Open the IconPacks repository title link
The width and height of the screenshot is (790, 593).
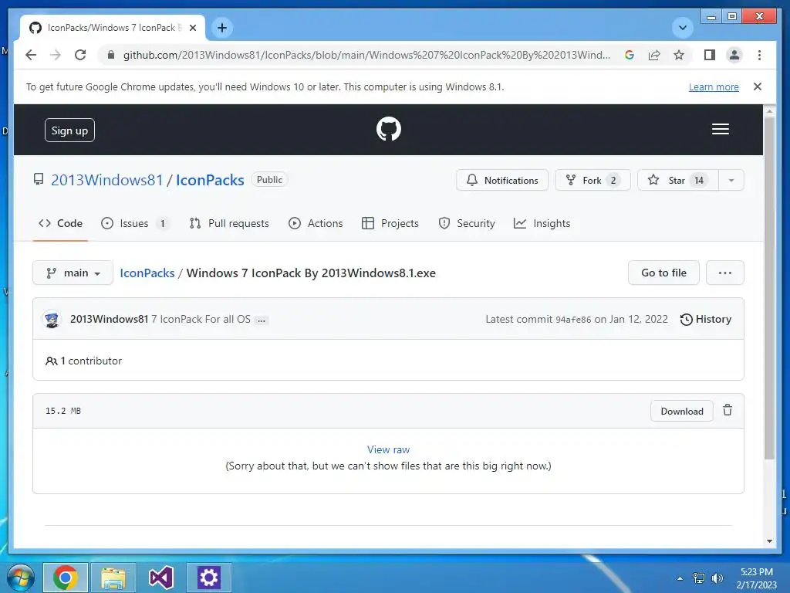pyautogui.click(x=210, y=180)
